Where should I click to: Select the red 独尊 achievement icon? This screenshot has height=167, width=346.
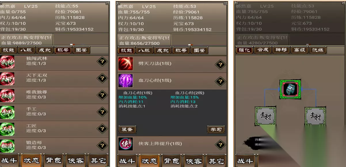pyautogui.click(x=7, y=96)
